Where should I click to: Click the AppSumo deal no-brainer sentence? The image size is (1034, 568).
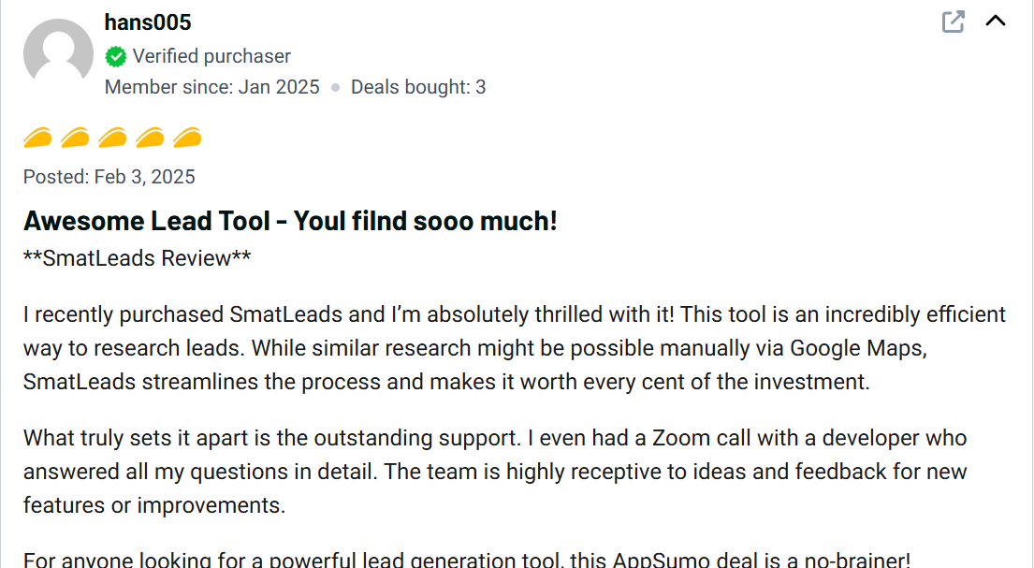(467, 561)
